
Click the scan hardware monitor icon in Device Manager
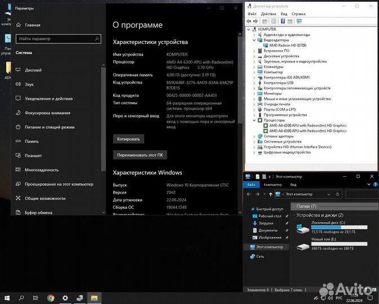(x=299, y=21)
